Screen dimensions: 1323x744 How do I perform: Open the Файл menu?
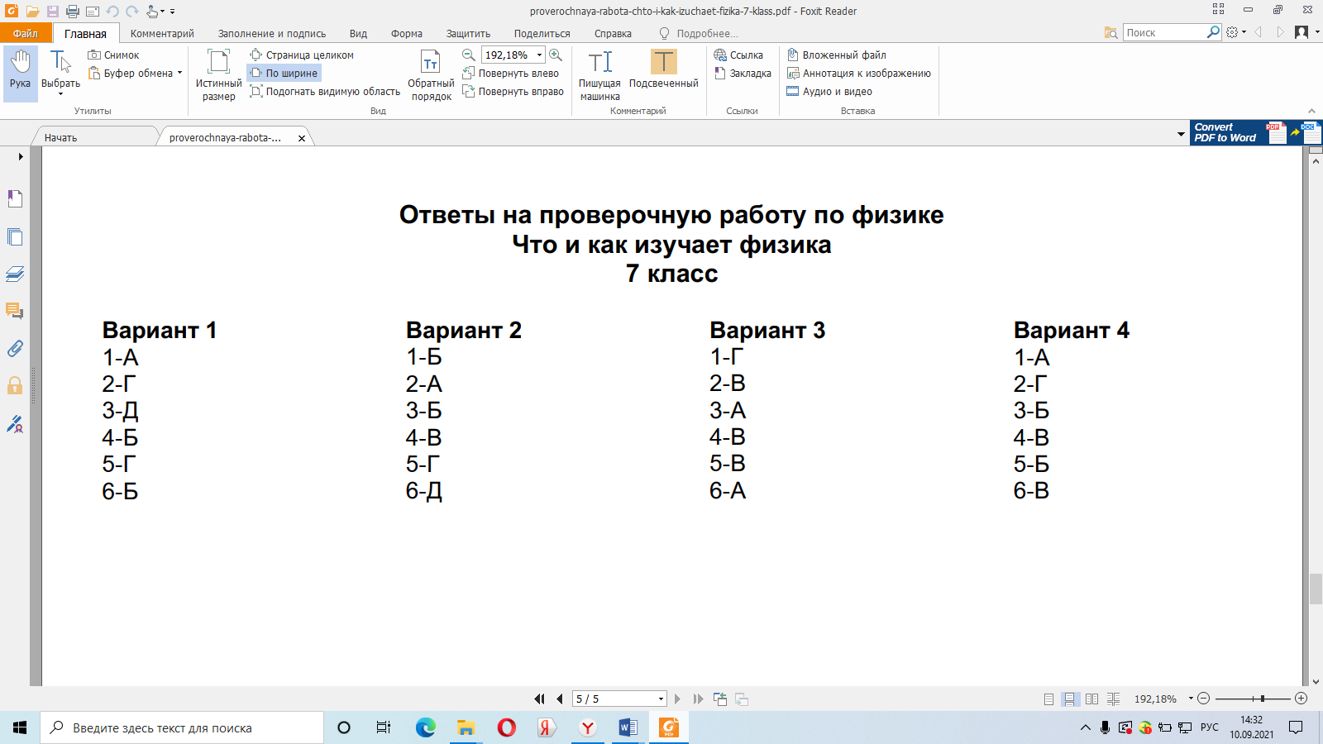point(26,33)
